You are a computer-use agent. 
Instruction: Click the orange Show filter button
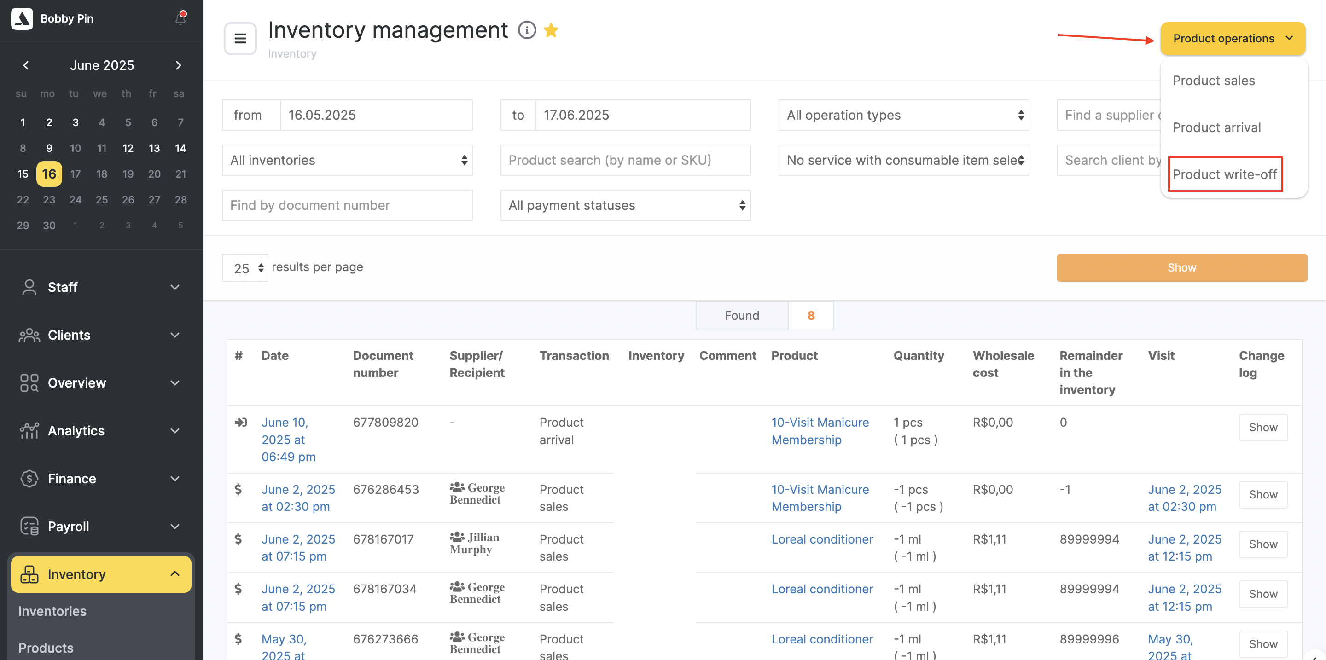click(1182, 267)
